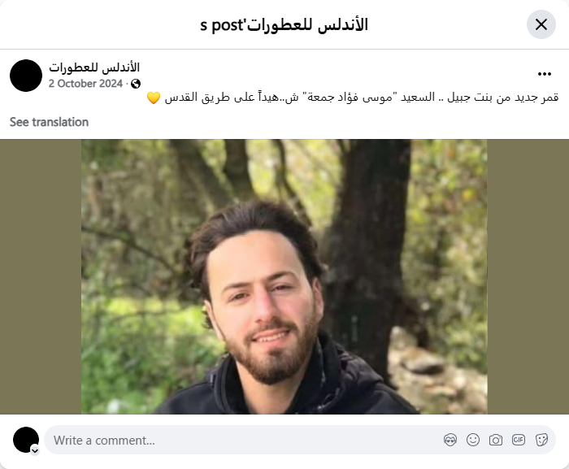Click the olive margin left of photo
Image resolution: width=569 pixels, height=469 pixels.
(41, 276)
